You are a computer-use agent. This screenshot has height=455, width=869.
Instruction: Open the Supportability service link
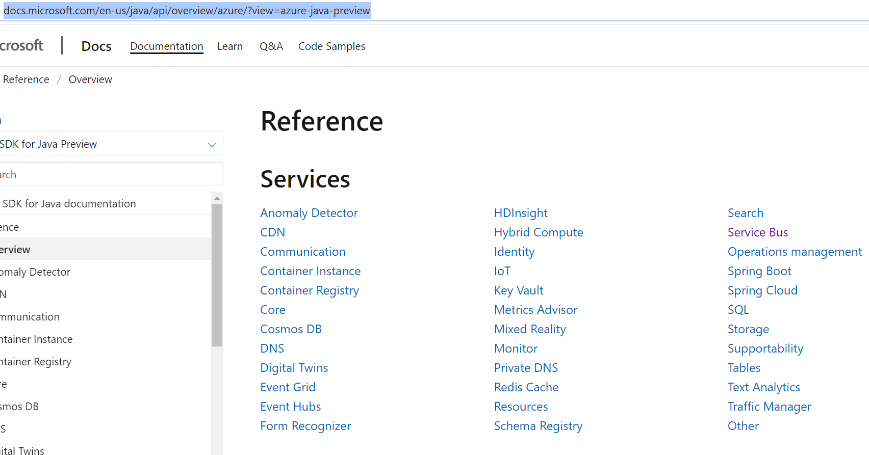[x=765, y=349]
